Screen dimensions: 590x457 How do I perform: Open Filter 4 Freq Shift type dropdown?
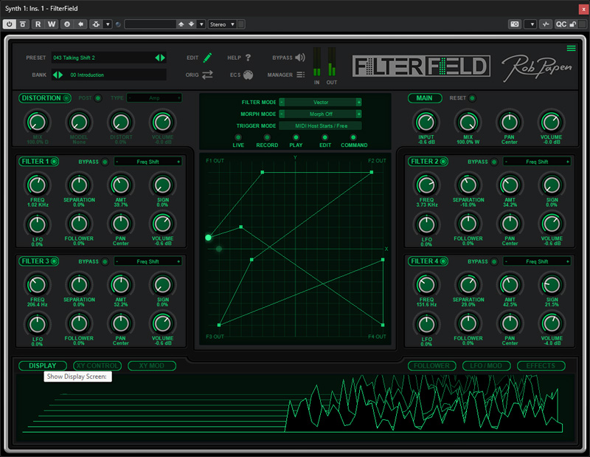pos(537,261)
